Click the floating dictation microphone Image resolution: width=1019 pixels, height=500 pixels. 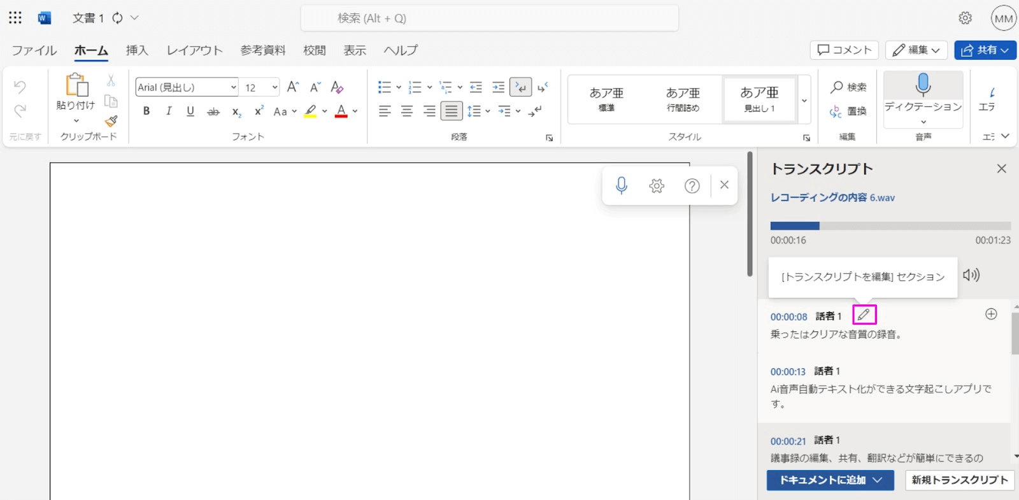coord(622,185)
